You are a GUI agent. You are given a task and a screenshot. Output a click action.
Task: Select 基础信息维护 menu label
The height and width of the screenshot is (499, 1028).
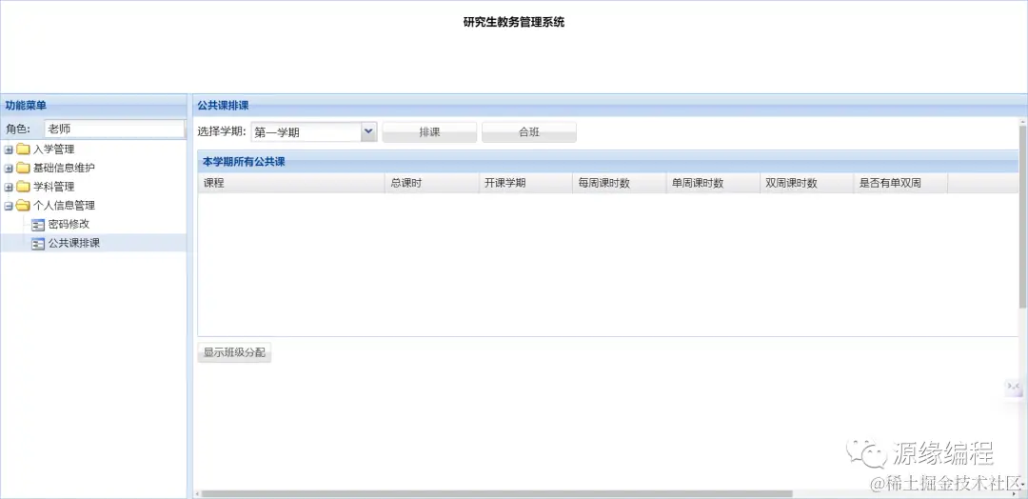click(65, 168)
